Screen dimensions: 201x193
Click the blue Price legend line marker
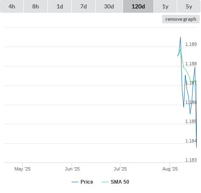75,182
